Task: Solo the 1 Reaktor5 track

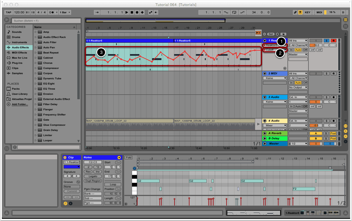Action: tap(326, 41)
